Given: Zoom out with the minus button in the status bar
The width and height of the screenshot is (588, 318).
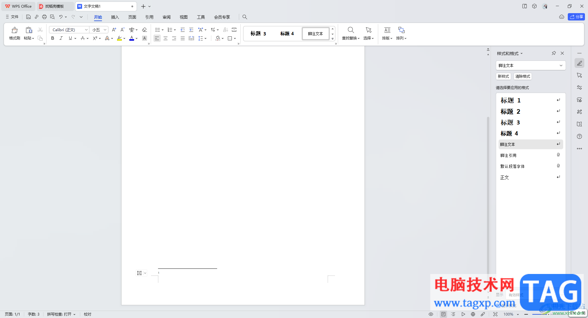Looking at the screenshot, I should (x=526, y=314).
